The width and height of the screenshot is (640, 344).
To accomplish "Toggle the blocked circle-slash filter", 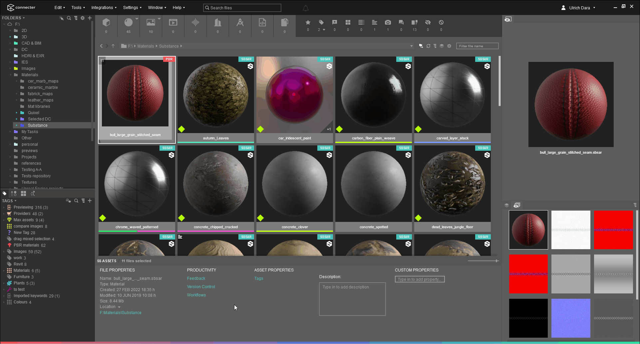I will pos(441,22).
